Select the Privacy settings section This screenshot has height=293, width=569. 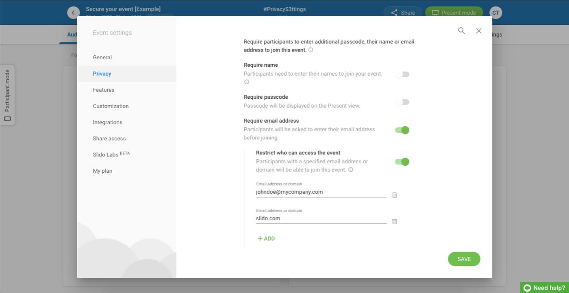[127, 74]
